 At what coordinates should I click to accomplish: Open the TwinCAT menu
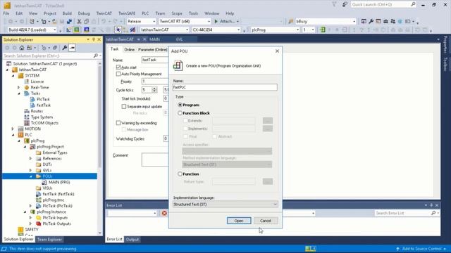pos(104,13)
